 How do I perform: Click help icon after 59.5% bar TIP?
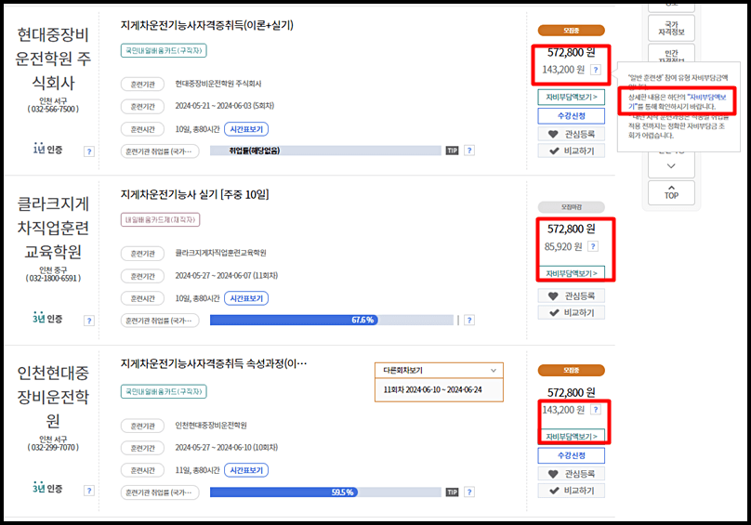click(x=469, y=492)
